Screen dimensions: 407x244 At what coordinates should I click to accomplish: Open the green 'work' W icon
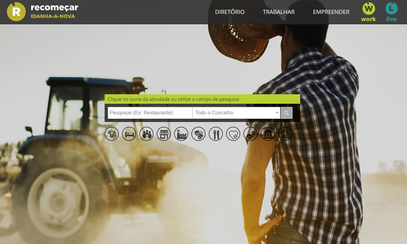point(369,12)
